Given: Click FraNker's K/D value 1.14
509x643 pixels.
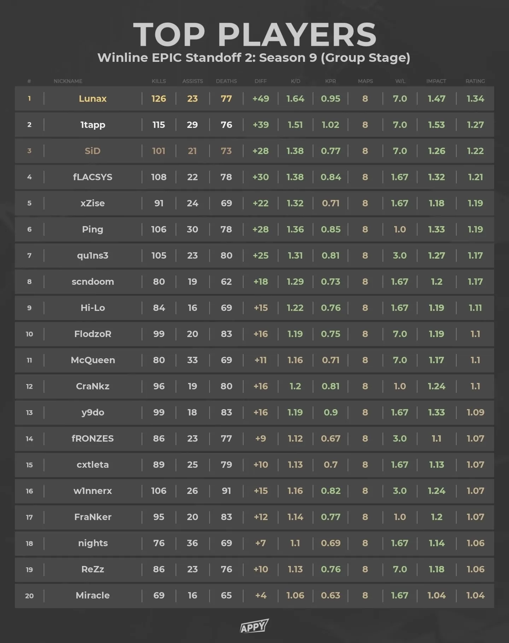Looking at the screenshot, I should click(x=296, y=517).
